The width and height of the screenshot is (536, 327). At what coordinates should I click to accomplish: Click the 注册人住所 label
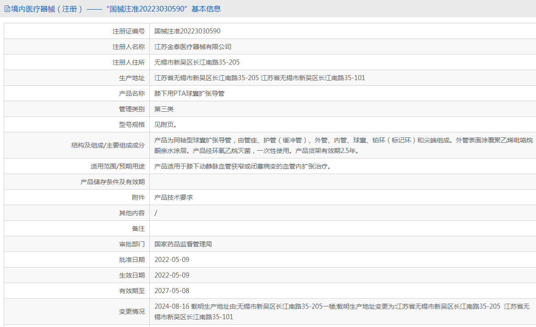tap(129, 62)
